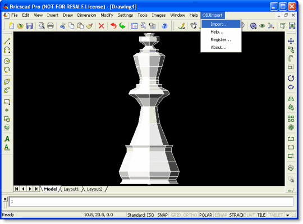The height and width of the screenshot is (224, 303).
Task: Select the green Text A tool
Action: pyautogui.click(x=7, y=139)
